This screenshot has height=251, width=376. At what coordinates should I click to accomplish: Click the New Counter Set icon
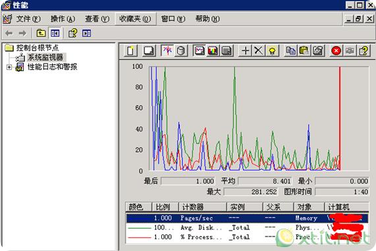[130, 51]
